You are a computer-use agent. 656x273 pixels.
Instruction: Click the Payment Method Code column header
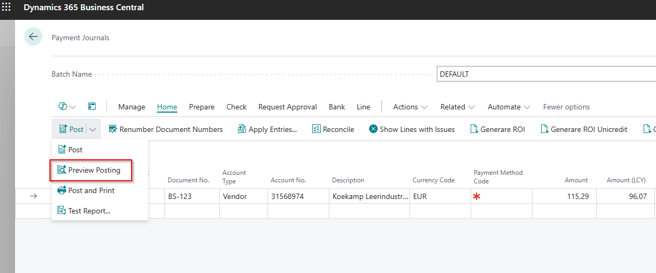(x=498, y=176)
